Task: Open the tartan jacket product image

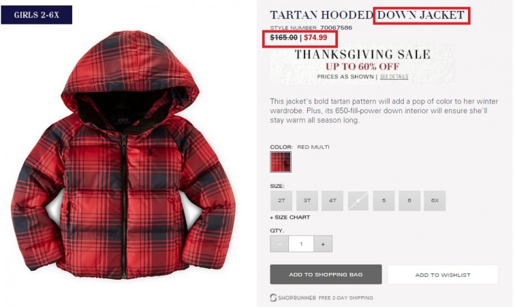Action: point(123,155)
